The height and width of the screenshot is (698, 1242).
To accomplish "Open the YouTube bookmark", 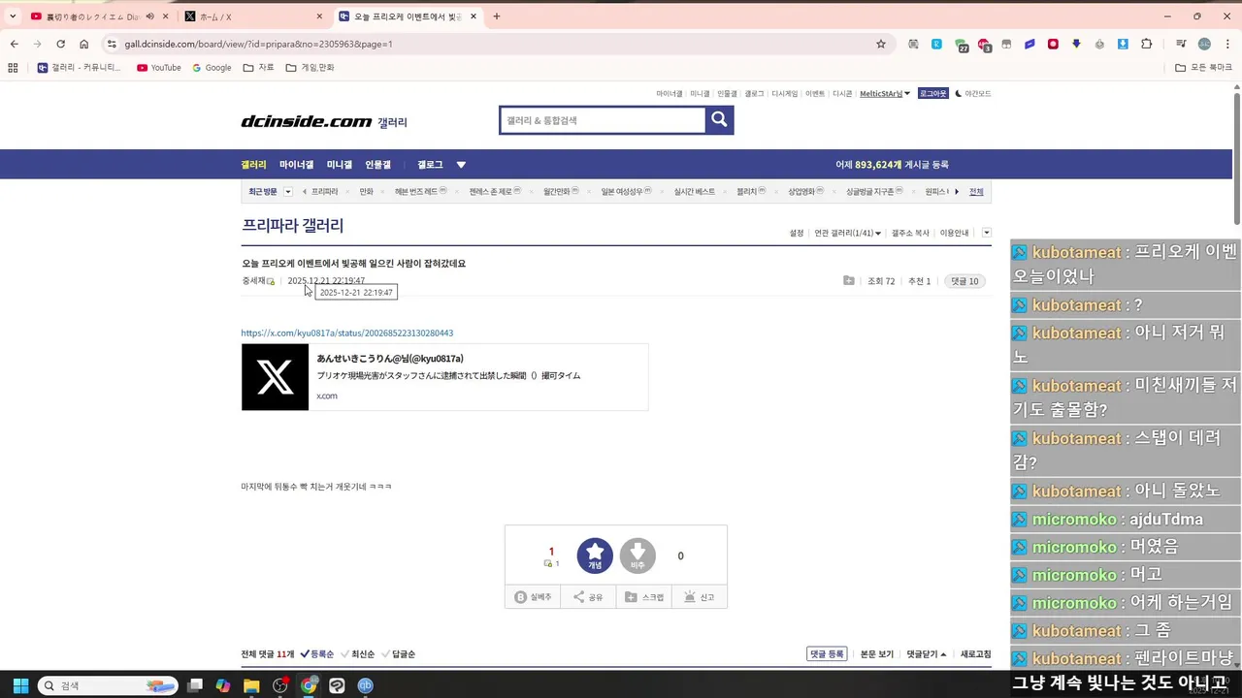I will (x=159, y=68).
